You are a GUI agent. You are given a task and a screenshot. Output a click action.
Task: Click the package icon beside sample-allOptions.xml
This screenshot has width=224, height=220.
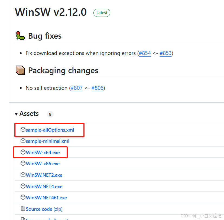coord(23,129)
